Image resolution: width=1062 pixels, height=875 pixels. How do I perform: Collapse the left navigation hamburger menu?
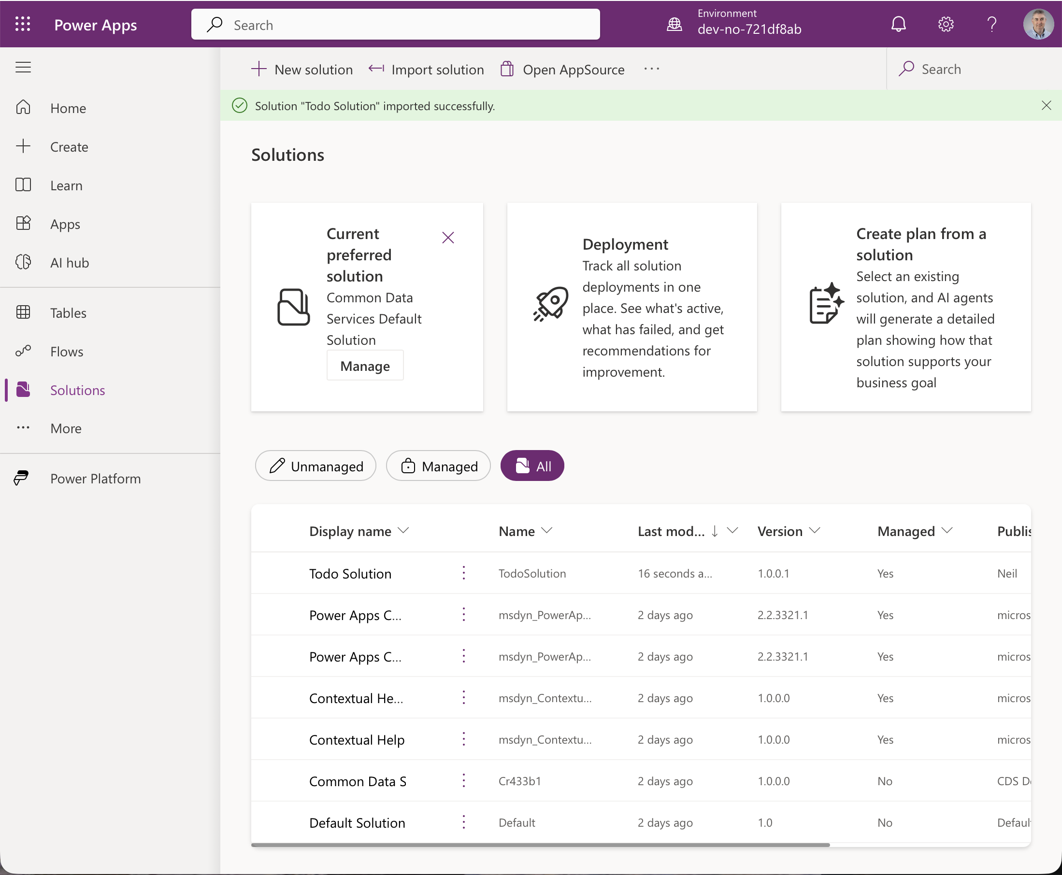click(x=23, y=67)
